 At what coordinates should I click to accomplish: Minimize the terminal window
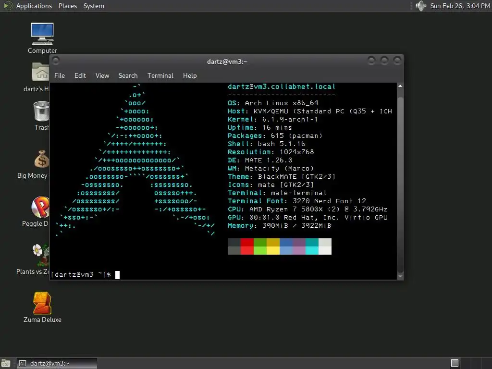point(371,60)
